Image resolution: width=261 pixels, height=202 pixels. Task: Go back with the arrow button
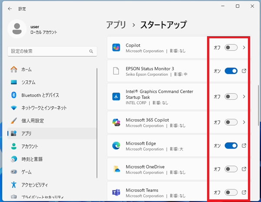10,9
